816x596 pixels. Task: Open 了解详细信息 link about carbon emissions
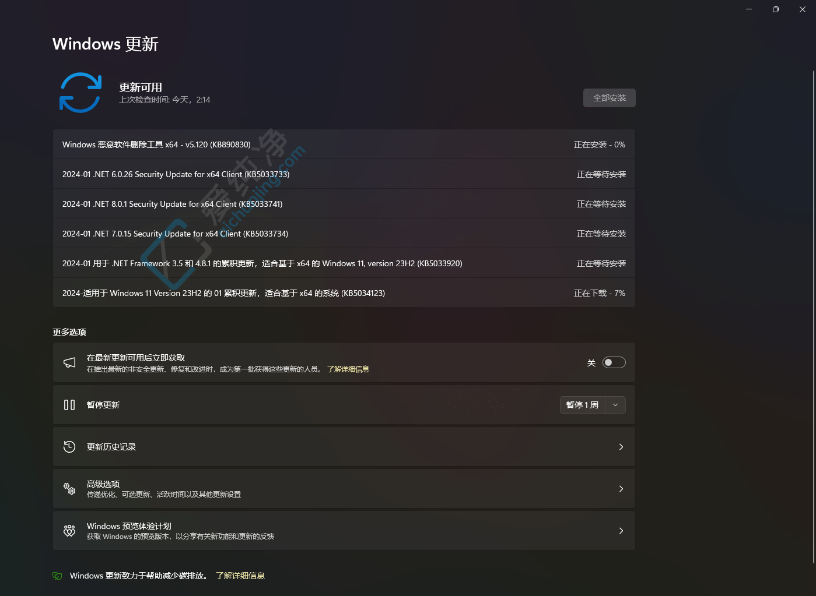point(240,576)
